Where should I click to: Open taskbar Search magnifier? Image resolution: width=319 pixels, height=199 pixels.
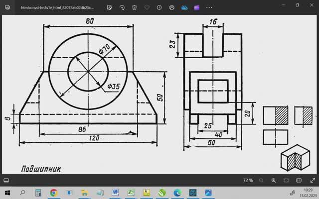22,193
